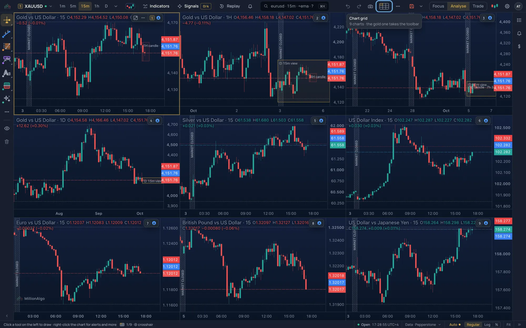Image resolution: width=526 pixels, height=328 pixels.
Task: Toggle the A badge on US Dollar Index chart
Action: [486, 121]
